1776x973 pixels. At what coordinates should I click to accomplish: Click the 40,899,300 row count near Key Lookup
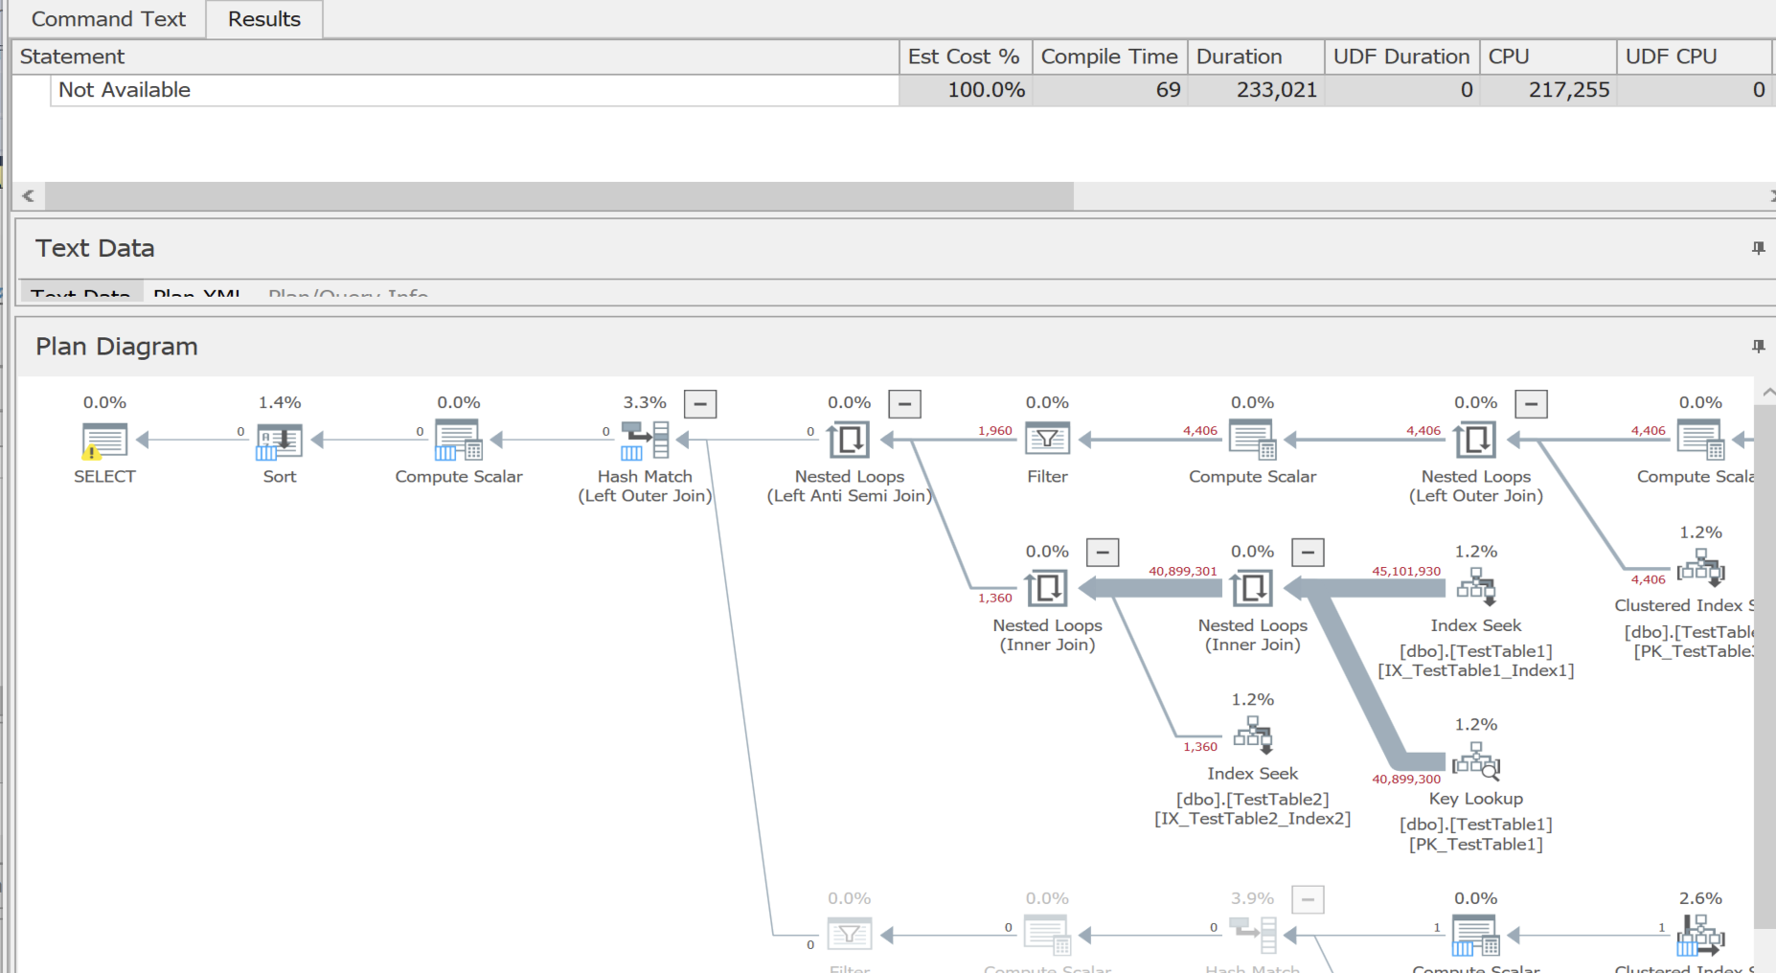pos(1406,779)
